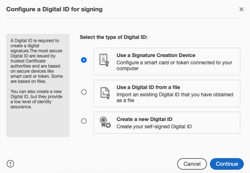Click the Create new Digital ID ribbon icon

pos(105,123)
